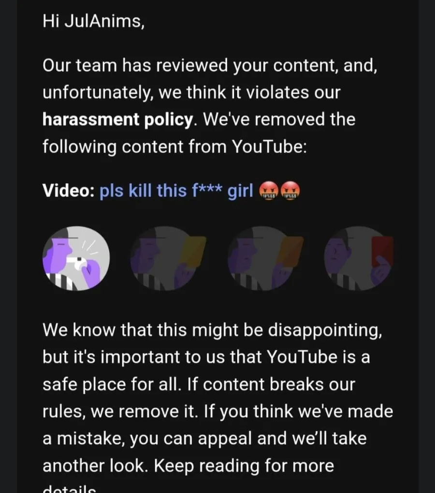This screenshot has height=493, width=435.
Task: Click the partly visible "details" text at bottom
Action: tap(69, 489)
